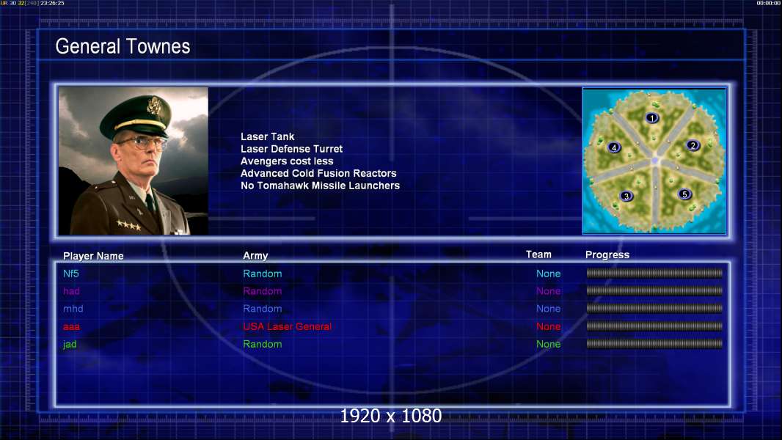
Task: Click start position 2 marker on map
Action: point(693,145)
